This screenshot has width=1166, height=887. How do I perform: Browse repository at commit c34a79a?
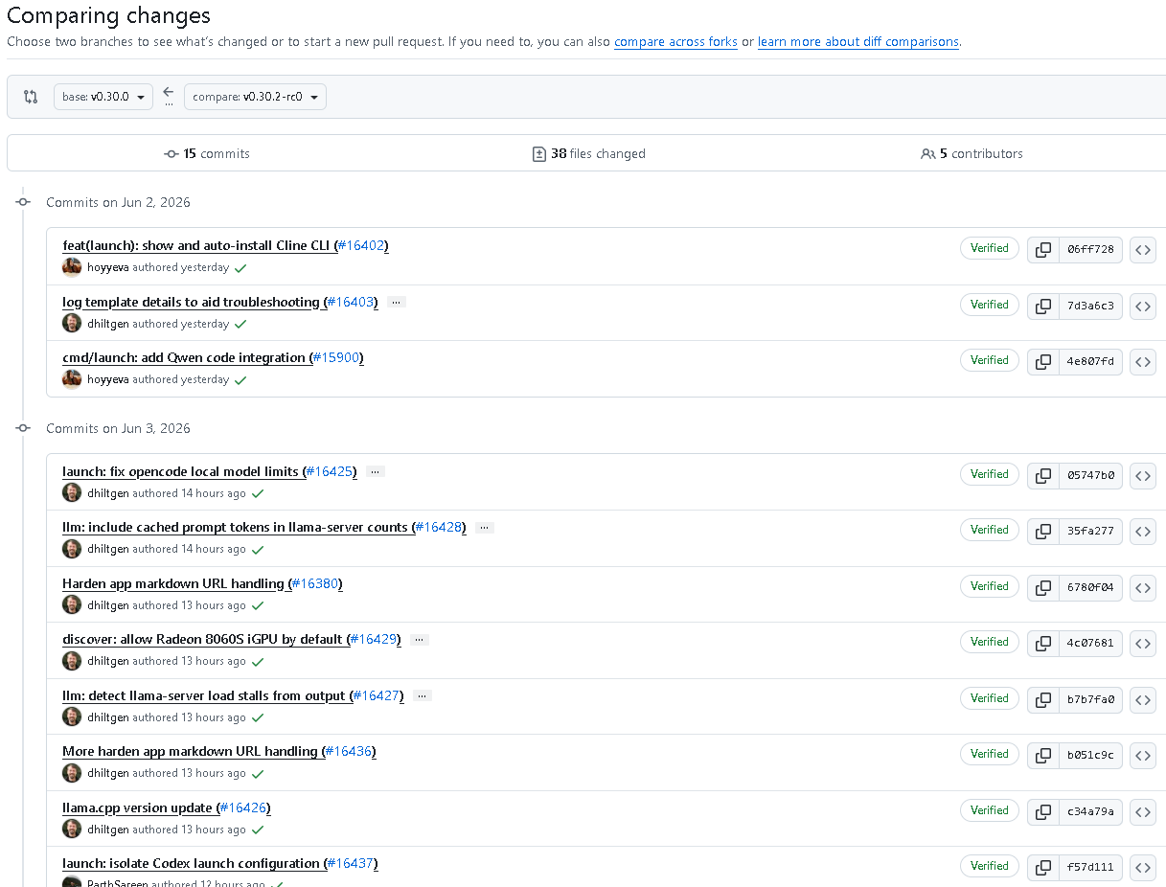tap(1143, 811)
